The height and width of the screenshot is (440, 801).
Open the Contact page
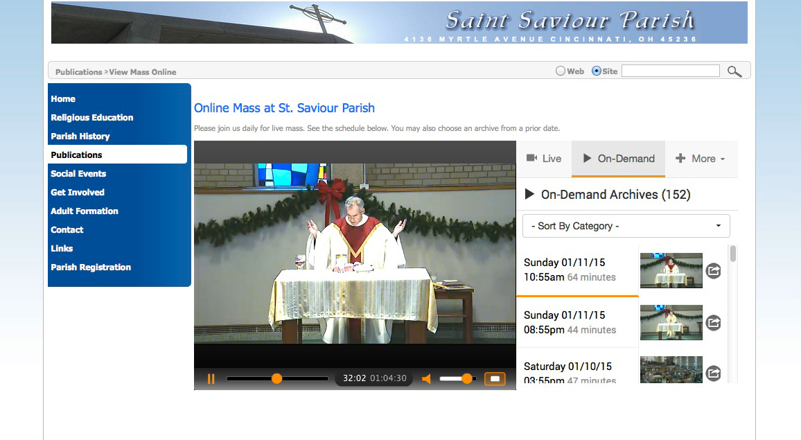point(67,230)
